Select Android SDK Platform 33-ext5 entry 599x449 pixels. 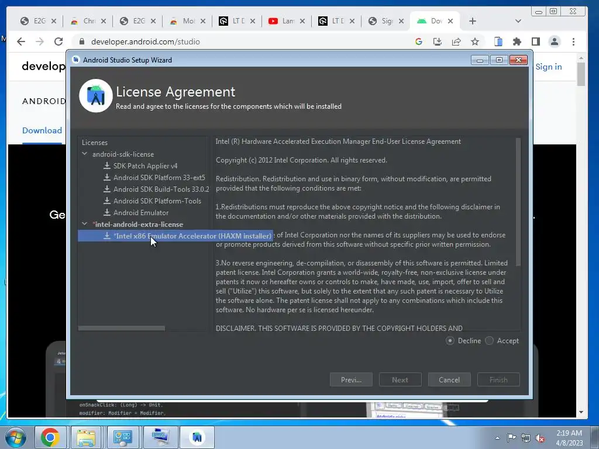click(x=159, y=178)
